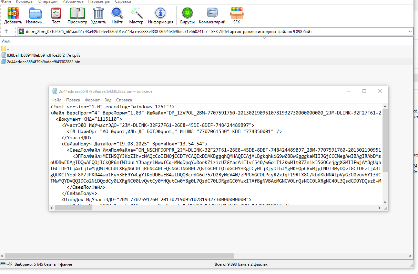Click the SFX archive icon

click(x=236, y=13)
